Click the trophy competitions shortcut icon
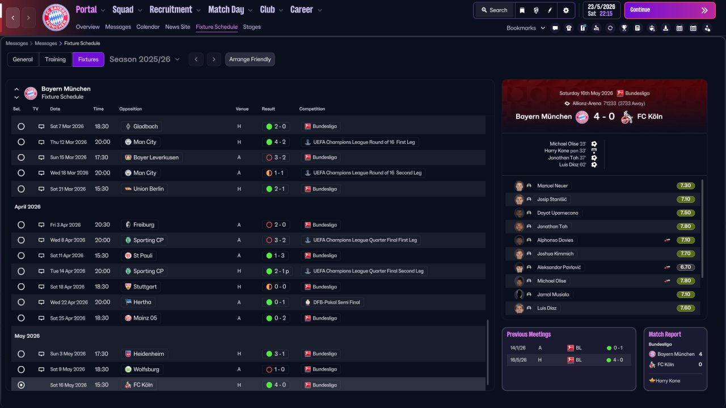The image size is (726, 408). (x=624, y=28)
